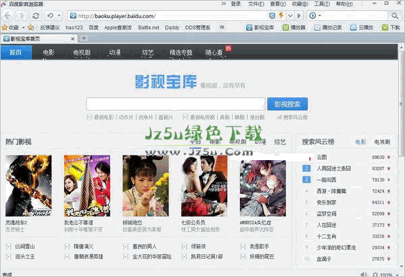Click the browser forward arrow button

tap(22, 16)
